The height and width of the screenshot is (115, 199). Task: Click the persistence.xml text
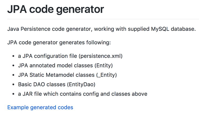coord(101,56)
